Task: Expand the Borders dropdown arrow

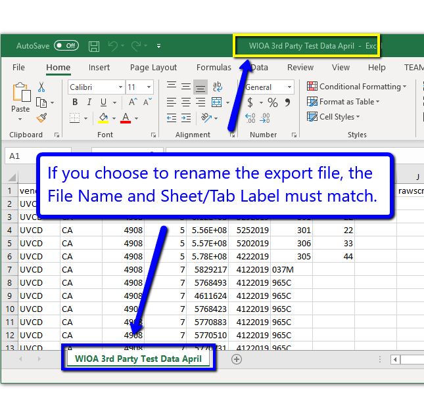Action: [x=85, y=118]
